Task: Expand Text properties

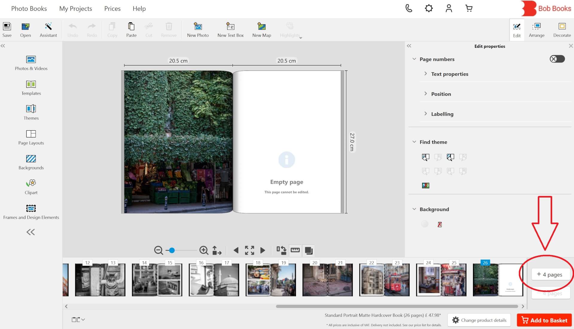Action: [425, 74]
